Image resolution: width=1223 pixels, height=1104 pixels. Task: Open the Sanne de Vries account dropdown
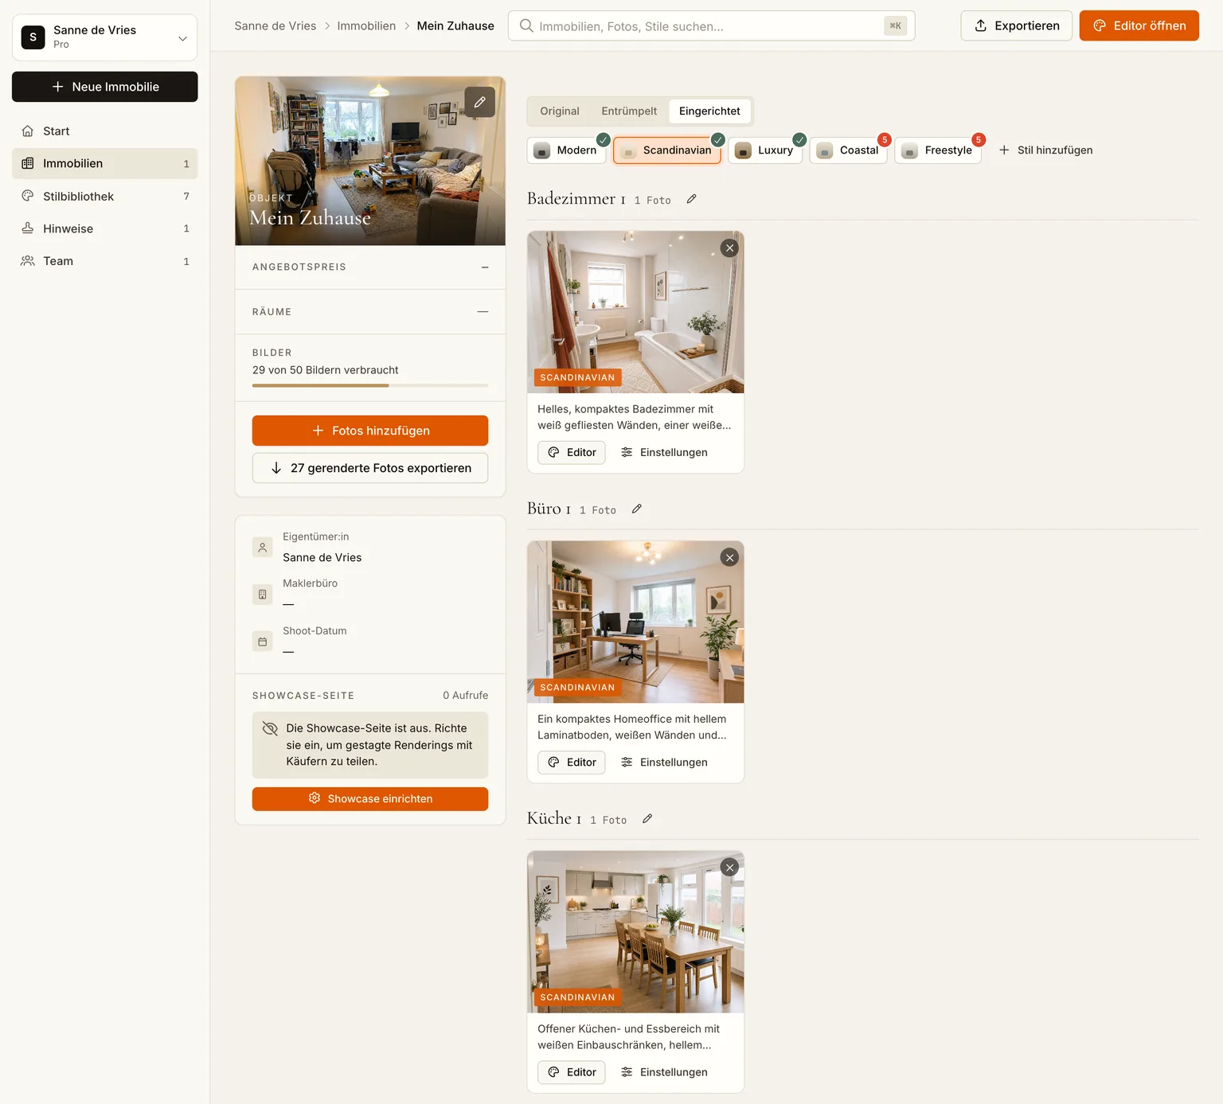[x=105, y=37]
